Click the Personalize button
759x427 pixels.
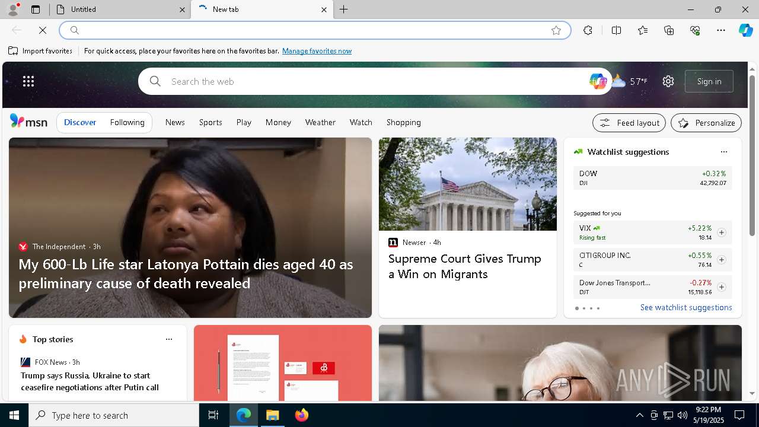(706, 123)
